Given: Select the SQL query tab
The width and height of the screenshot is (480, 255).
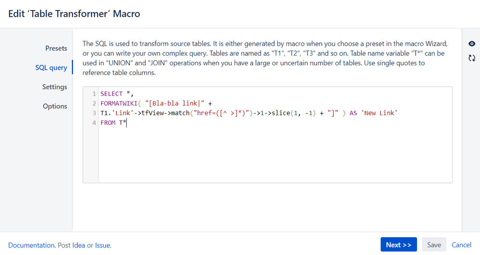Looking at the screenshot, I should (51, 68).
